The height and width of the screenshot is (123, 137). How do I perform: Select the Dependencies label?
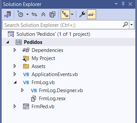(x=47, y=50)
